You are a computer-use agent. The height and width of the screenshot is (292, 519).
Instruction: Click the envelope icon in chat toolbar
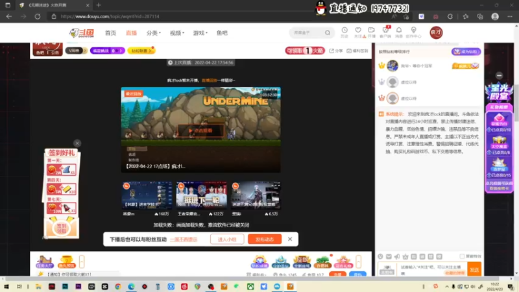pos(389,256)
